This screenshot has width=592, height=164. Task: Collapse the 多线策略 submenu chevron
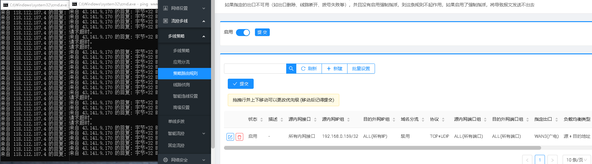click(x=204, y=36)
